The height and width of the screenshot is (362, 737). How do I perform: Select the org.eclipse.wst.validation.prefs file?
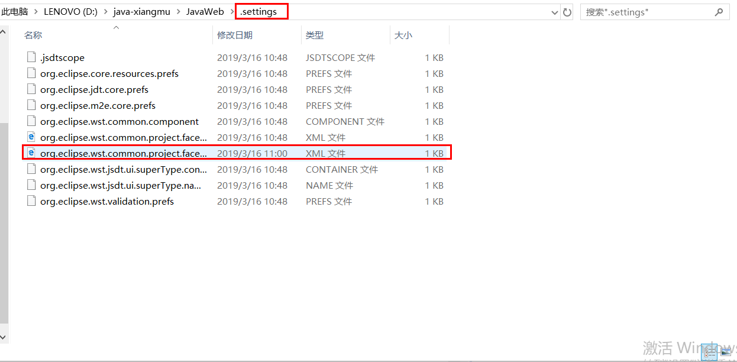[x=106, y=201]
